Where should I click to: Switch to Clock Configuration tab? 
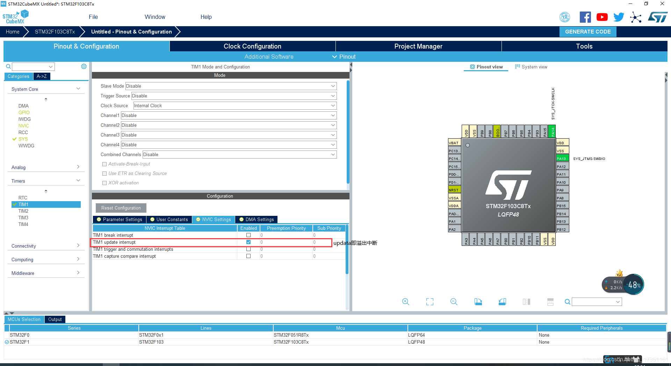[252, 46]
